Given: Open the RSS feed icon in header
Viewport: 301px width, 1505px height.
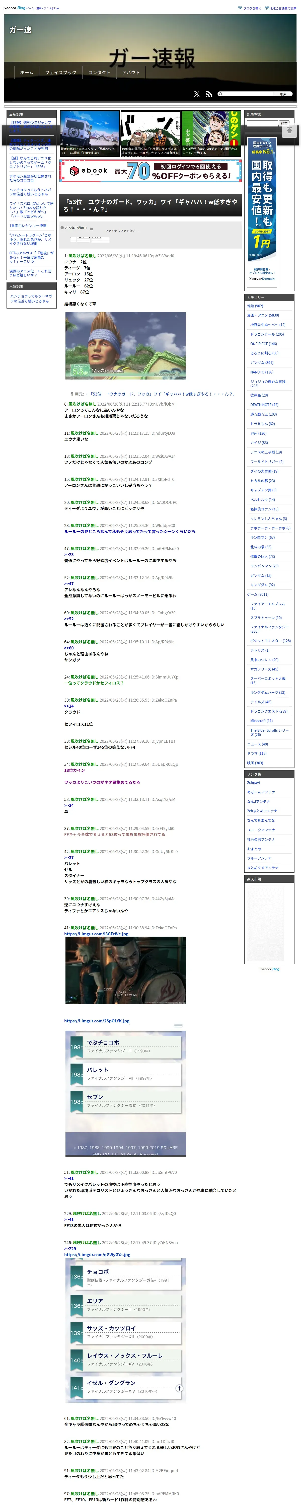Looking at the screenshot, I should tap(209, 94).
